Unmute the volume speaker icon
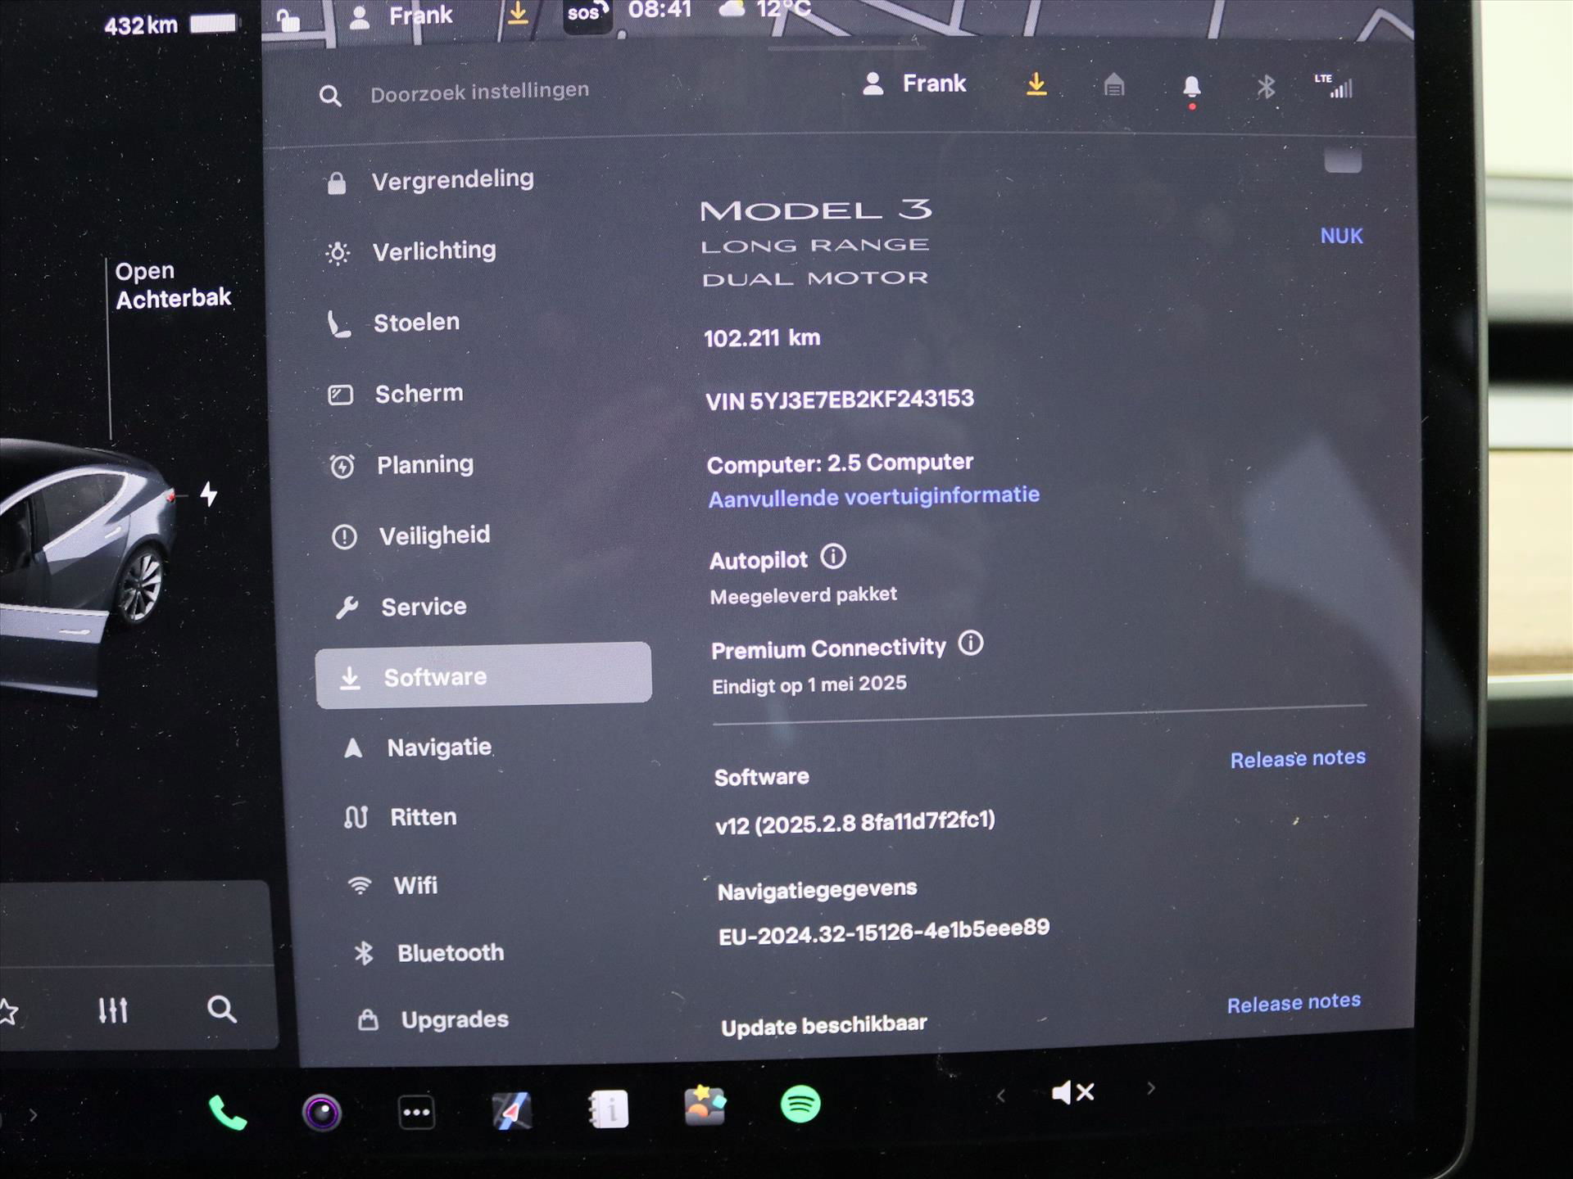The width and height of the screenshot is (1573, 1179). (1072, 1092)
